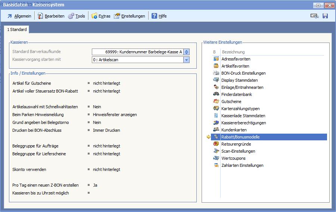Click the Standard Barverkaufkunde spinner arrows
Image resolution: width=336 pixels, height=212 pixels.
187,52
